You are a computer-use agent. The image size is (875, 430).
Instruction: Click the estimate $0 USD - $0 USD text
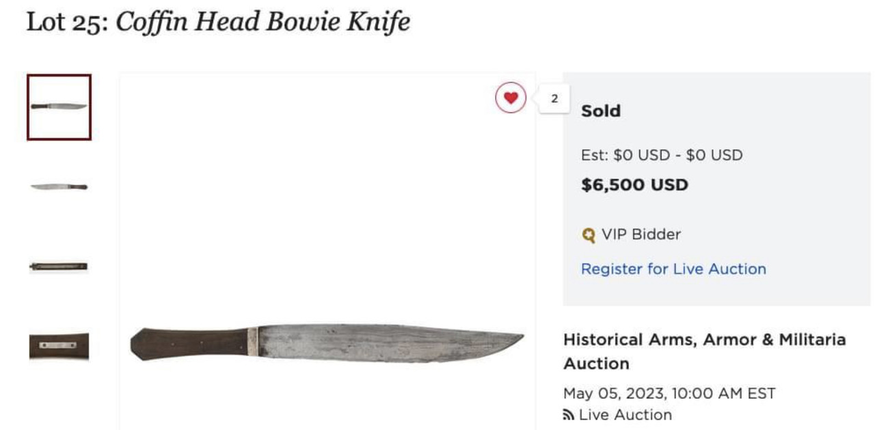click(662, 155)
